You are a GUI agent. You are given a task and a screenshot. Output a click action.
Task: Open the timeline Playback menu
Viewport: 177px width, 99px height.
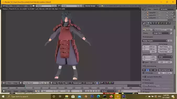pos(30,91)
